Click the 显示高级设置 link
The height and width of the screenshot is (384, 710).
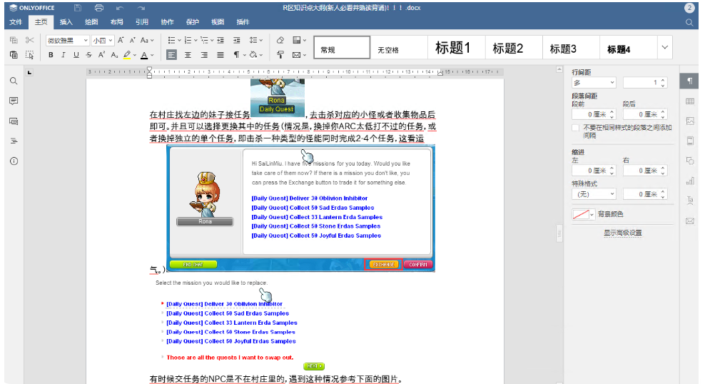623,233
